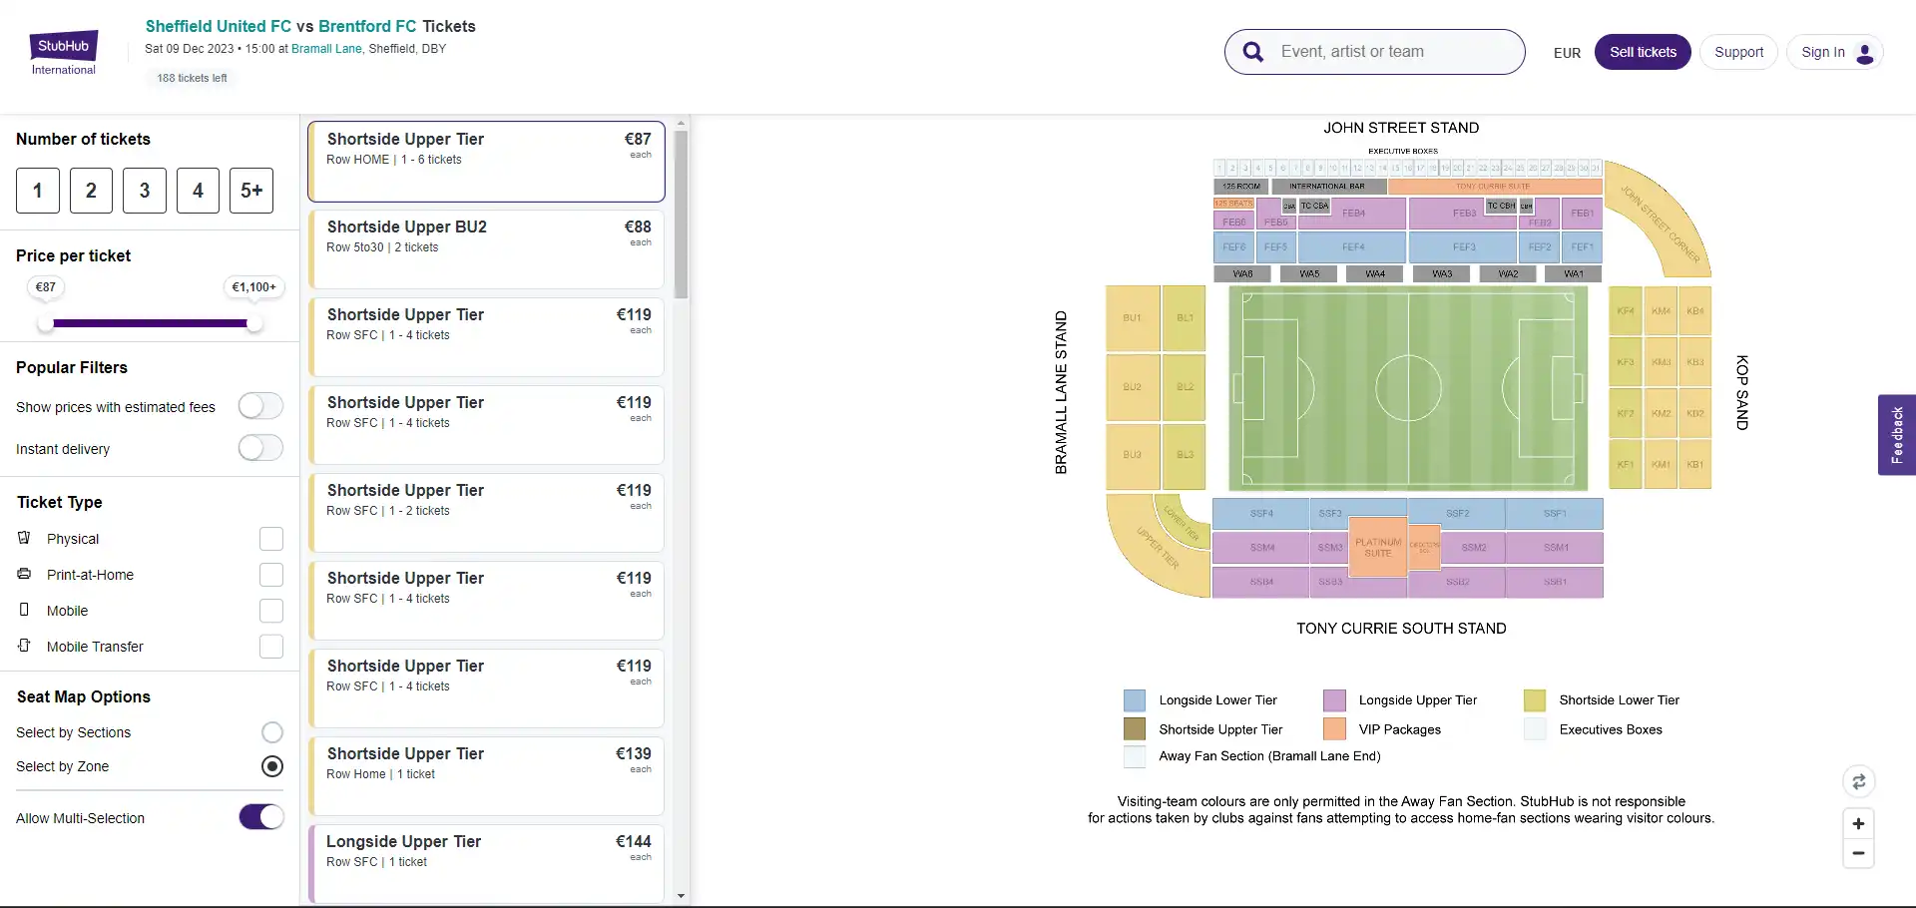Screen dimensions: 1916x908
Task: Click the Sell tickets button
Action: (x=1642, y=51)
